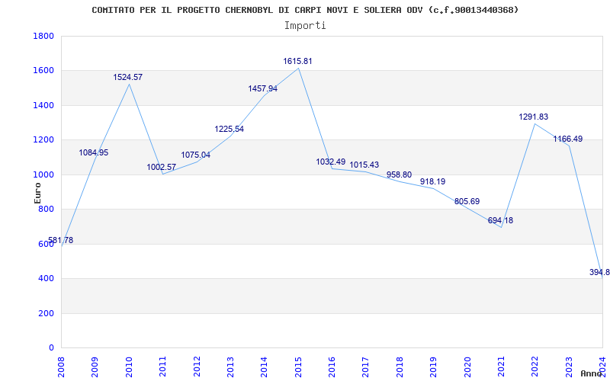This screenshot has width=610, height=381.
Task: Click the Anno x-axis title
Action: click(x=591, y=373)
